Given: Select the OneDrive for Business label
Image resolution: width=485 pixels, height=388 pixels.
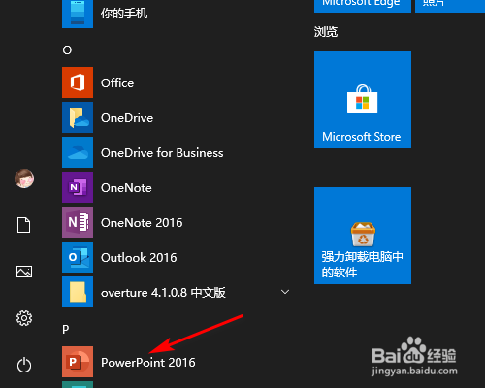Looking at the screenshot, I should click(x=162, y=153).
